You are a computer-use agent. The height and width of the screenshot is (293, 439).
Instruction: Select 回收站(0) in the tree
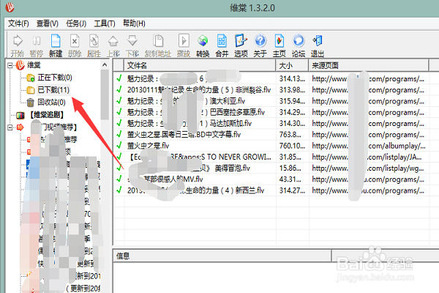tap(51, 102)
